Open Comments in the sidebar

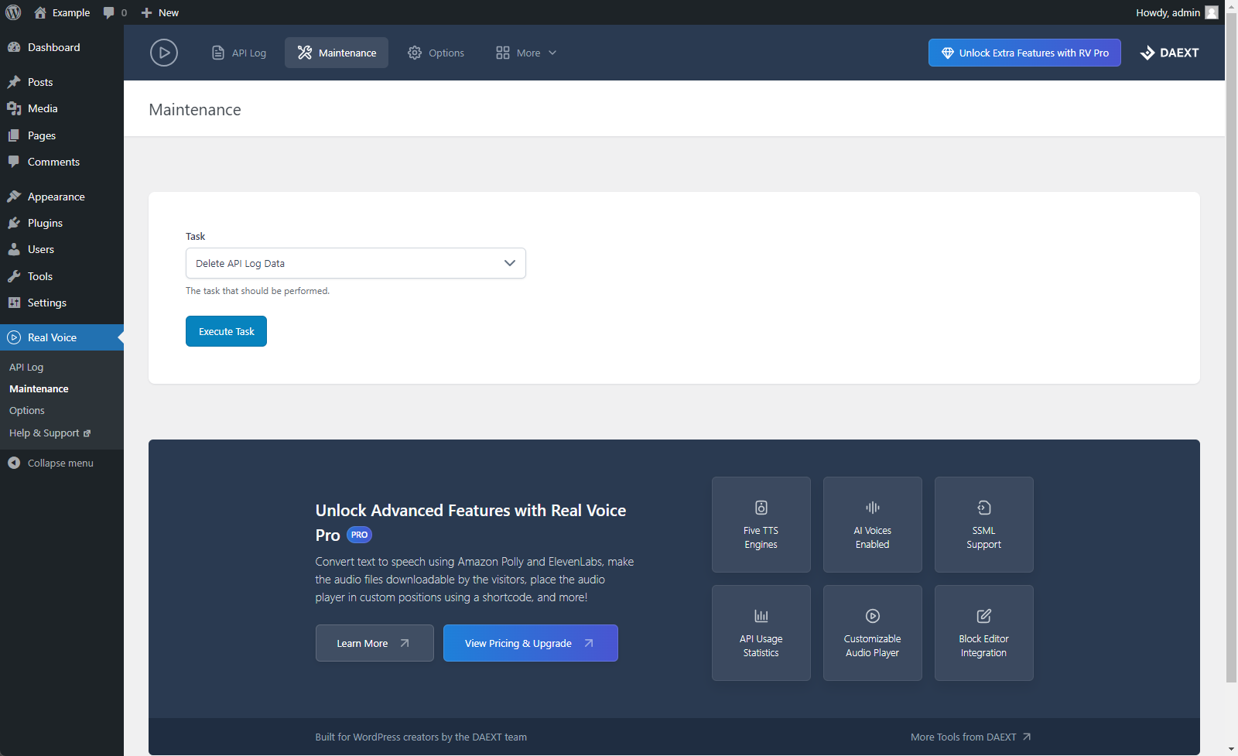click(x=62, y=162)
